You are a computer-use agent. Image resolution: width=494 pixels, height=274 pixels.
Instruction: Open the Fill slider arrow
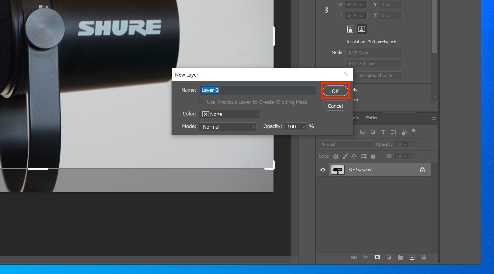[x=412, y=156]
